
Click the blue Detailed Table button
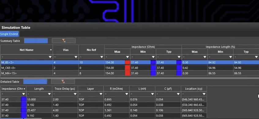(x=35, y=81)
